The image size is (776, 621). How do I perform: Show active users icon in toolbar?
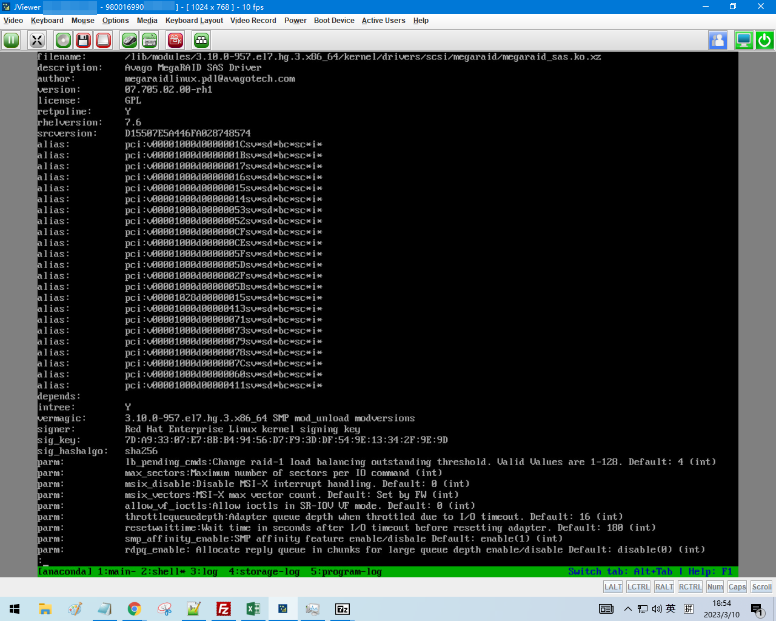(x=718, y=41)
